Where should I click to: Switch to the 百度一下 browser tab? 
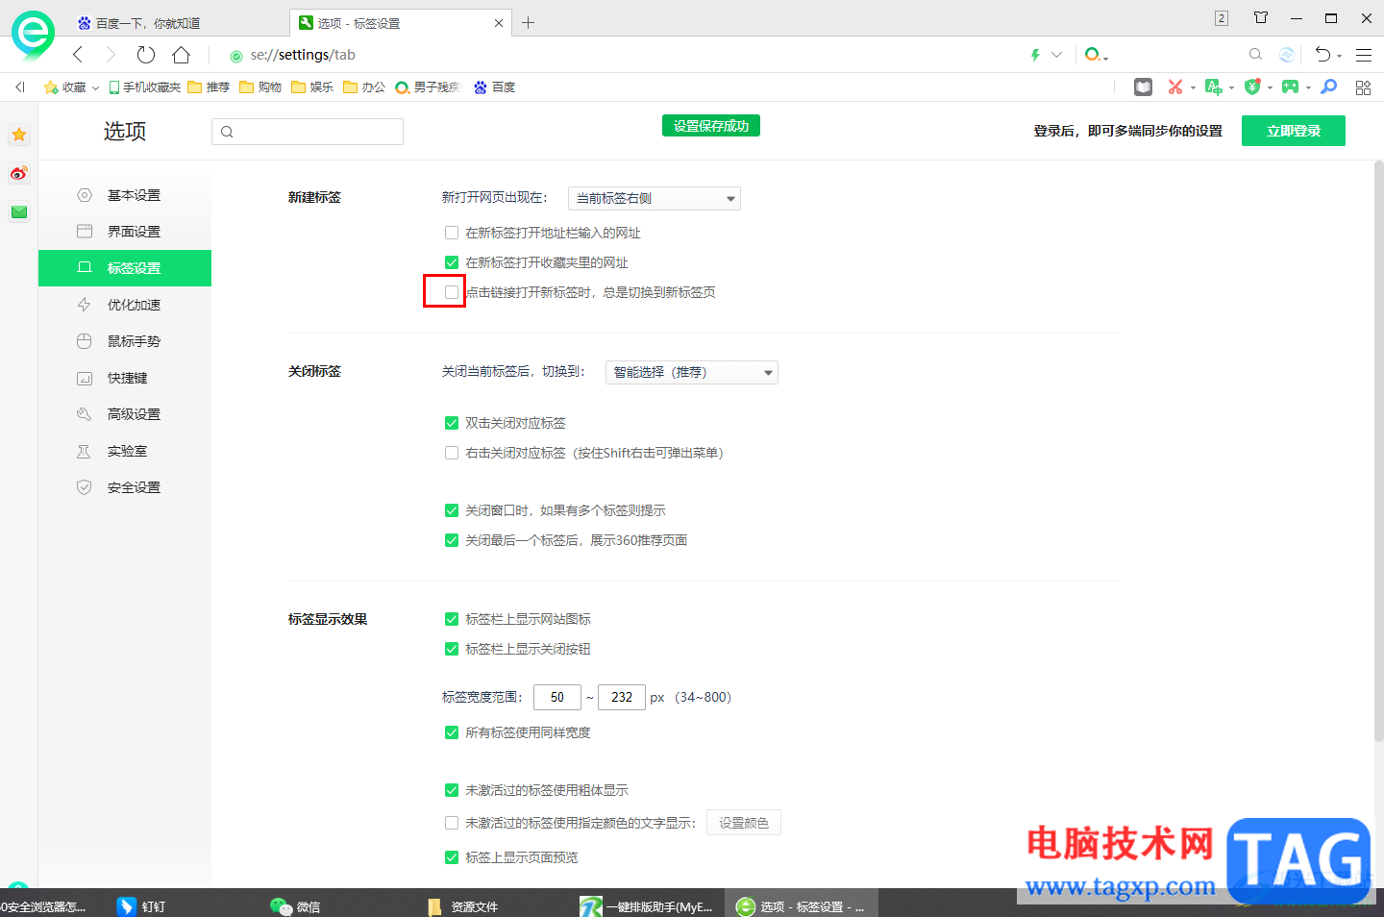(x=149, y=21)
